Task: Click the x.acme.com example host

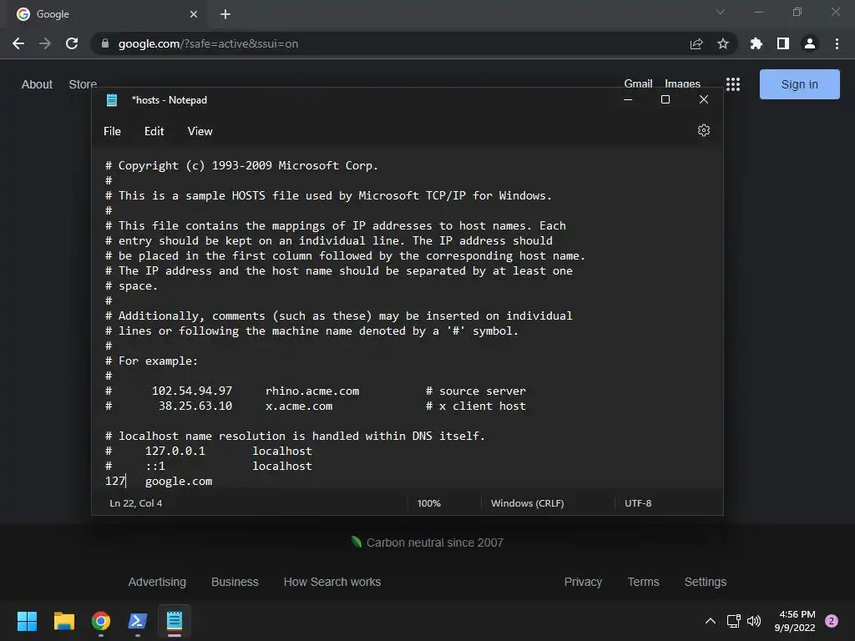Action: coord(299,406)
